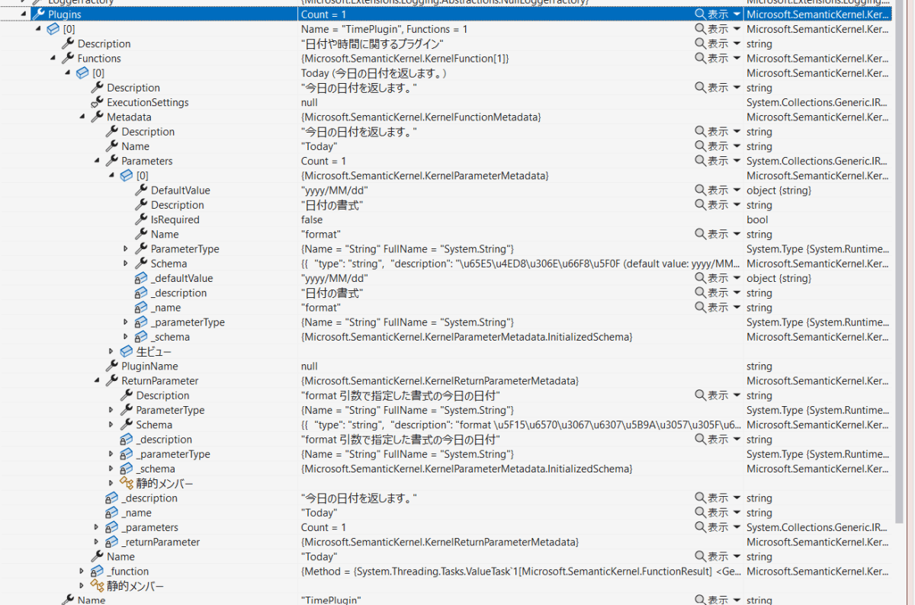
Task: Click the _function value starting with {Method =
Action: pyautogui.click(x=521, y=571)
